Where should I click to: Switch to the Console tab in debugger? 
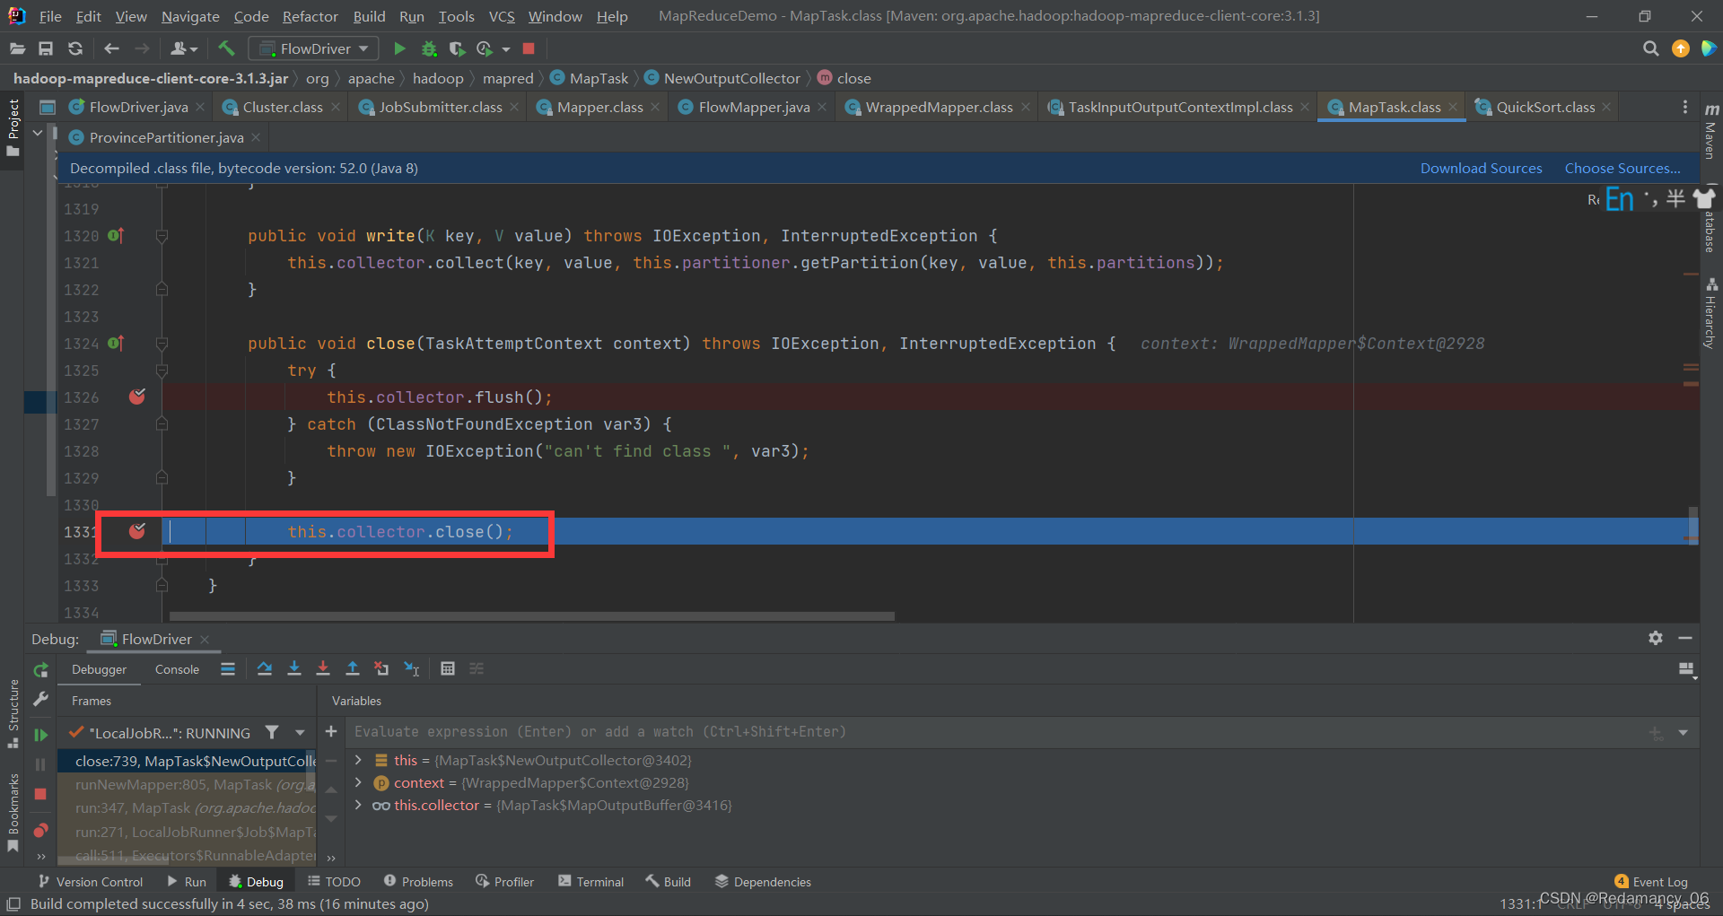point(177,669)
